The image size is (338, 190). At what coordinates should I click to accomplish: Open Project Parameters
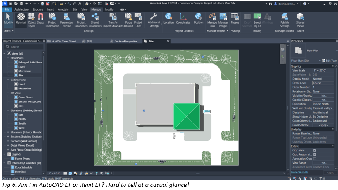(x=81, y=20)
